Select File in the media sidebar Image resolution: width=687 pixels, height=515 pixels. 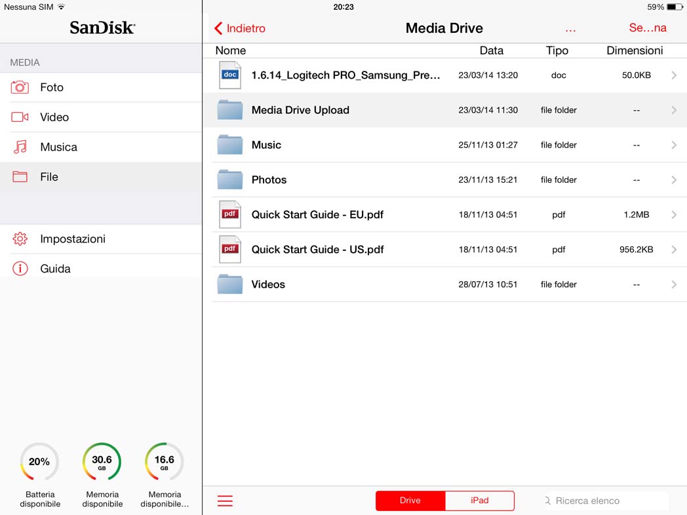pos(49,177)
